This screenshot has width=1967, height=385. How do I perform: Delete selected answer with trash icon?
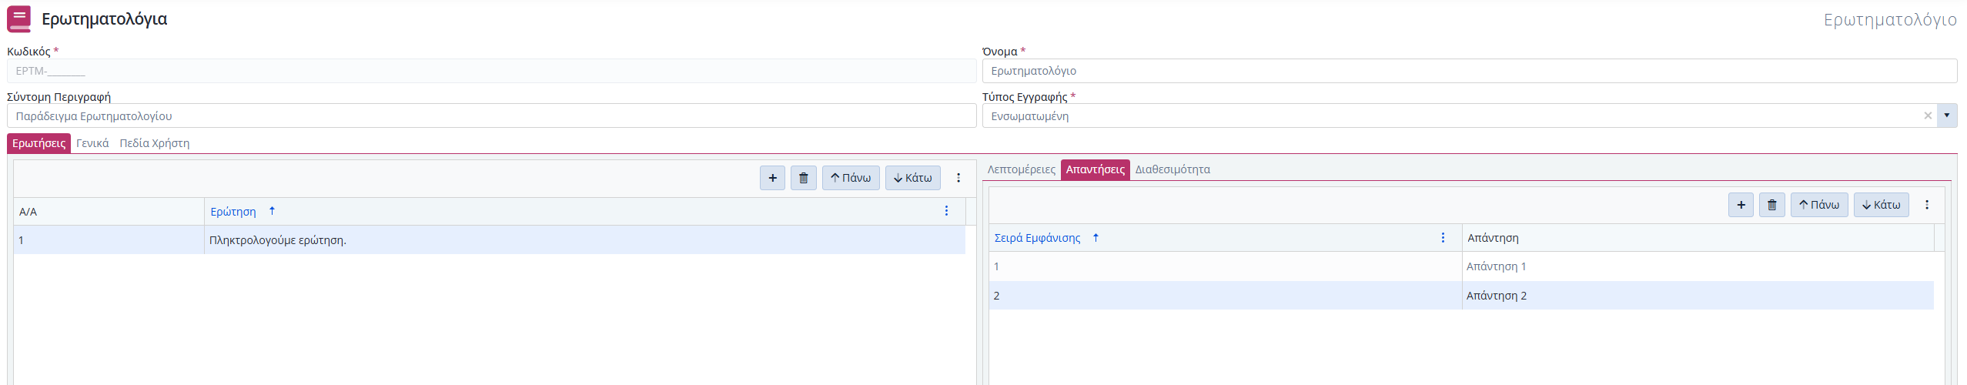pyautogui.click(x=1771, y=205)
